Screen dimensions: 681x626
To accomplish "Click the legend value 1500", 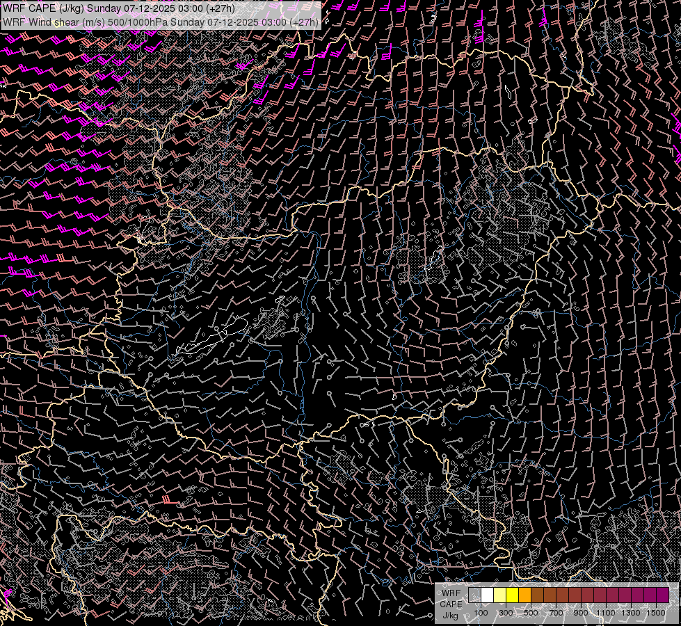I will pos(656,613).
